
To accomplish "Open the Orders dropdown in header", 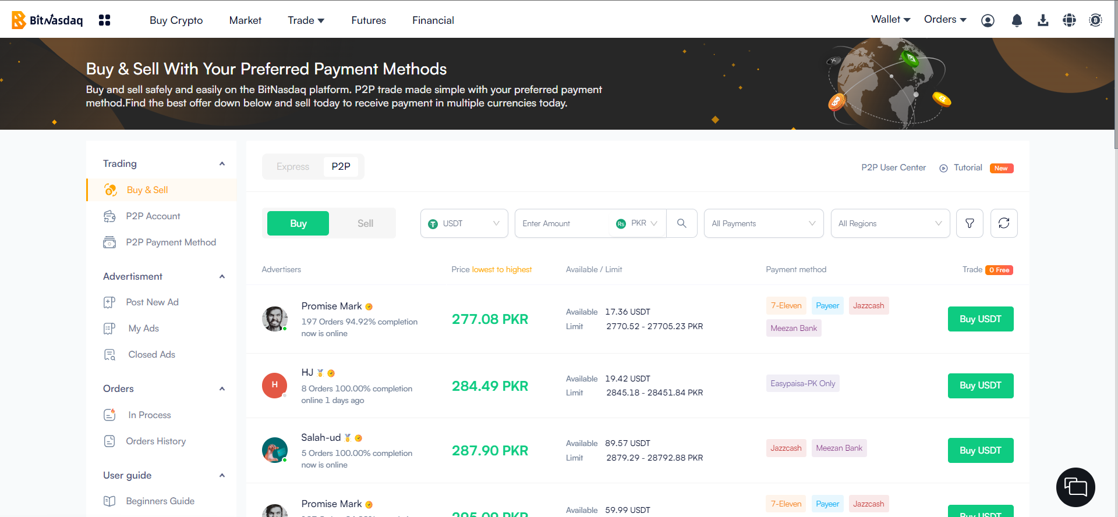I will click(x=945, y=19).
